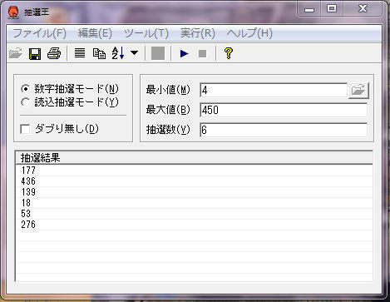390x302 pixels.
Task: Click the folder browse button beside 最小値
Action: [358, 90]
